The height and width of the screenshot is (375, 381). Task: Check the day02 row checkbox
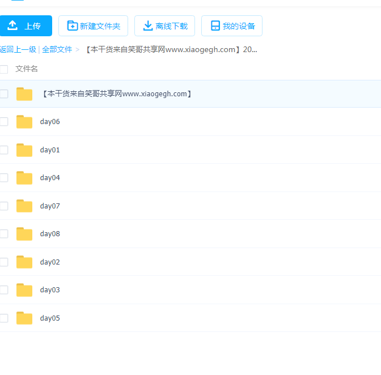pyautogui.click(x=3, y=262)
